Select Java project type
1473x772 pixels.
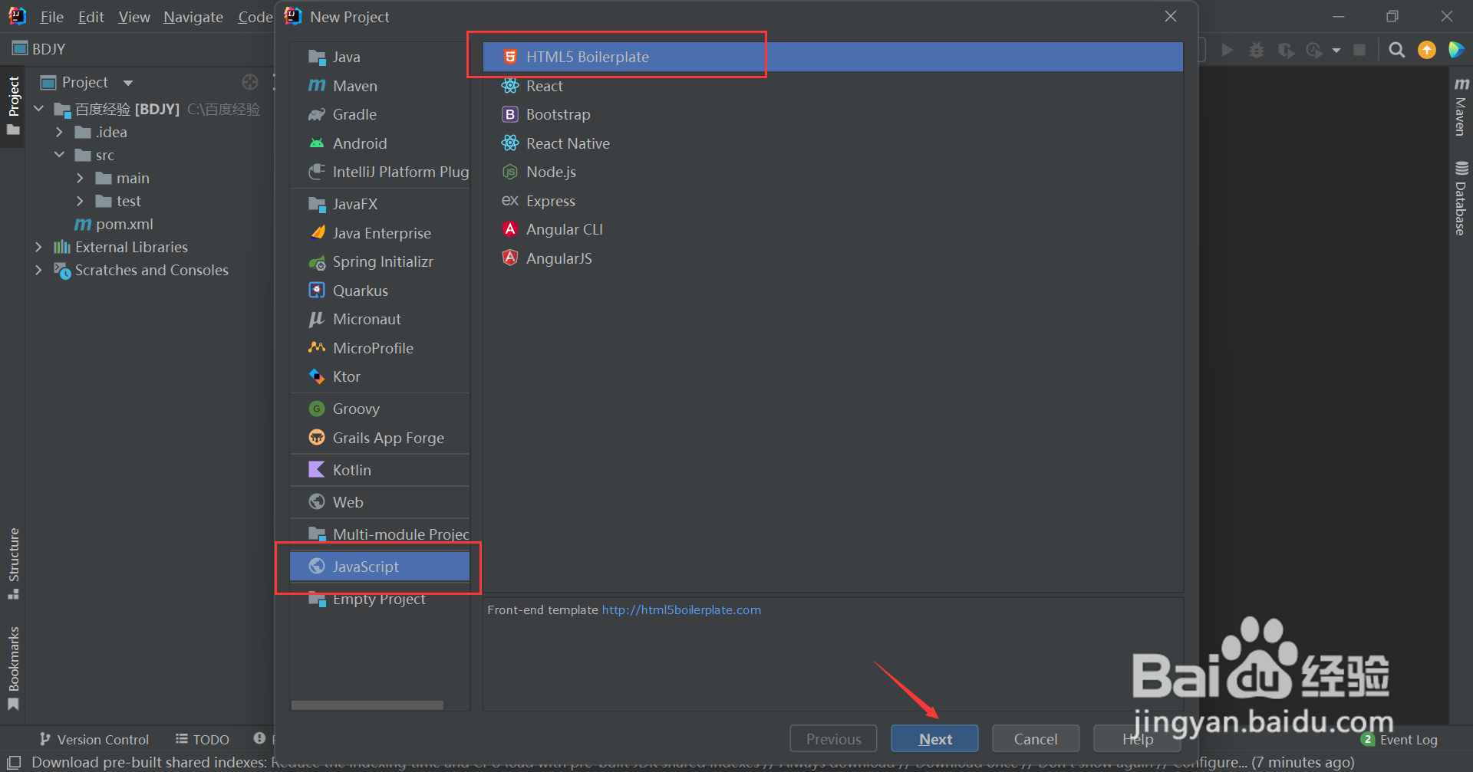(380, 57)
